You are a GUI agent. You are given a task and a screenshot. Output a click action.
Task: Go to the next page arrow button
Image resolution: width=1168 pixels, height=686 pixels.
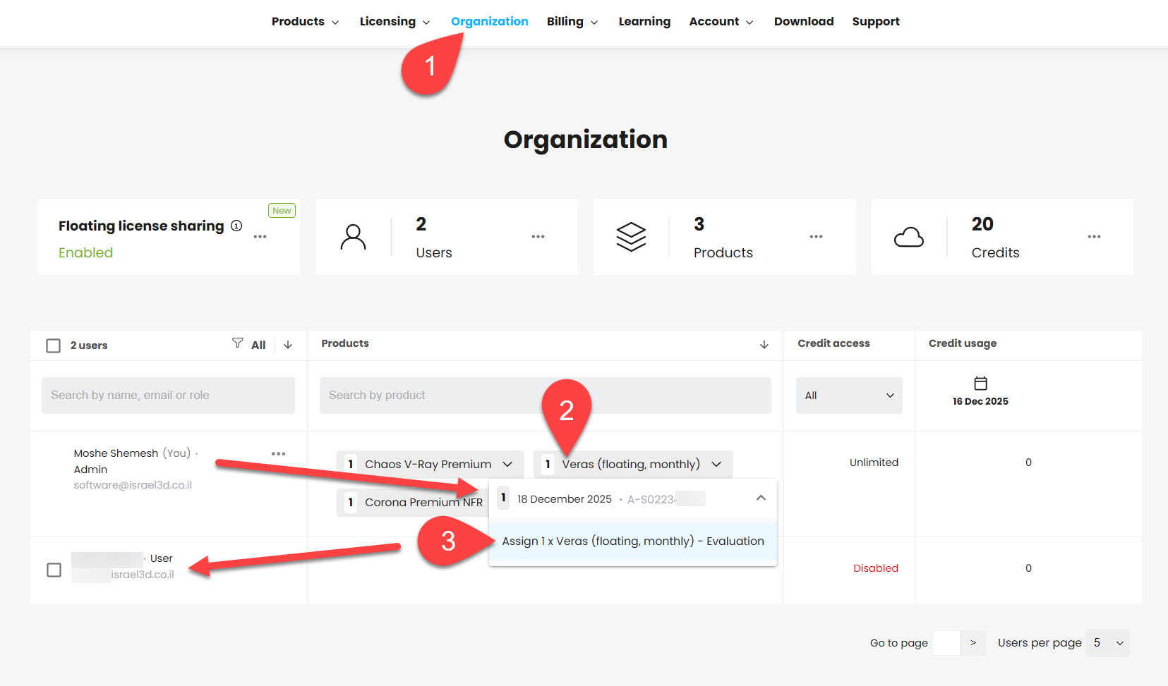[973, 643]
